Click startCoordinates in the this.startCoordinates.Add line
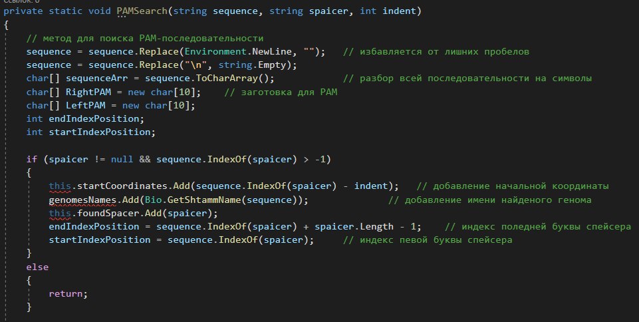The width and height of the screenshot is (639, 322). pyautogui.click(x=122, y=186)
